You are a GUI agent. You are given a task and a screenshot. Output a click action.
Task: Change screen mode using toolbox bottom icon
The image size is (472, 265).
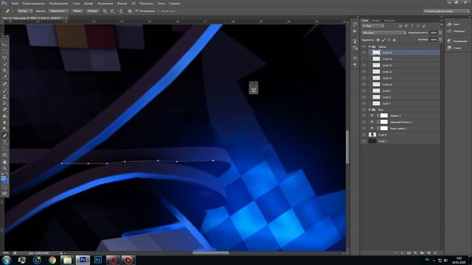(x=4, y=194)
